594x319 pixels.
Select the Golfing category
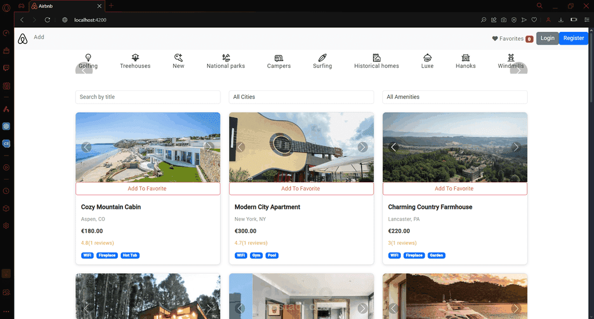coord(88,61)
